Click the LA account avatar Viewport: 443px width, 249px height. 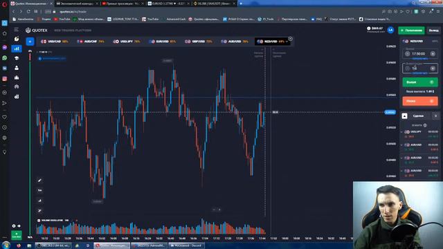(x=390, y=30)
